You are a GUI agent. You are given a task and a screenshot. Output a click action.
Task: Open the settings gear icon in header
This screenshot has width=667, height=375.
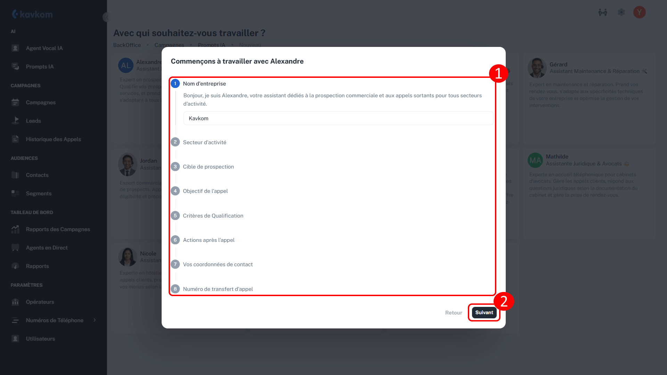(621, 13)
